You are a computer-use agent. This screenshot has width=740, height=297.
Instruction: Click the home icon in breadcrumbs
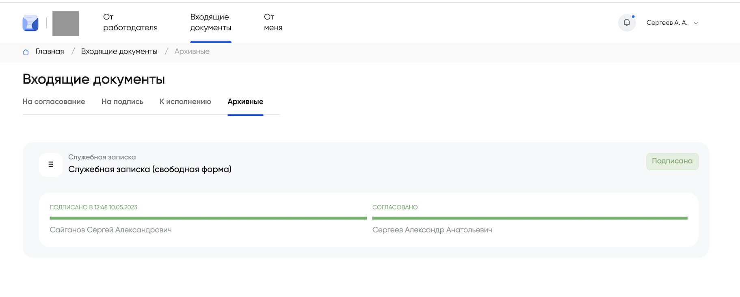coord(26,52)
